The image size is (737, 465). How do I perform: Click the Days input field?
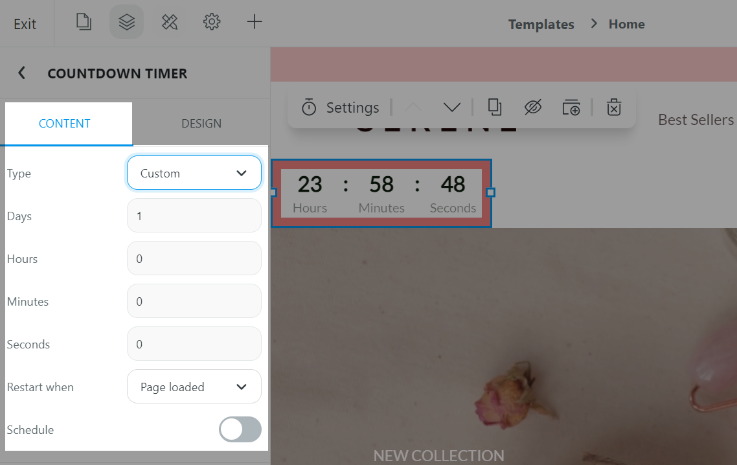[194, 216]
